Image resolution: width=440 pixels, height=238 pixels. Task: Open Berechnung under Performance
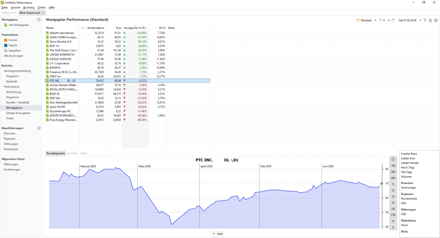(x=14, y=92)
